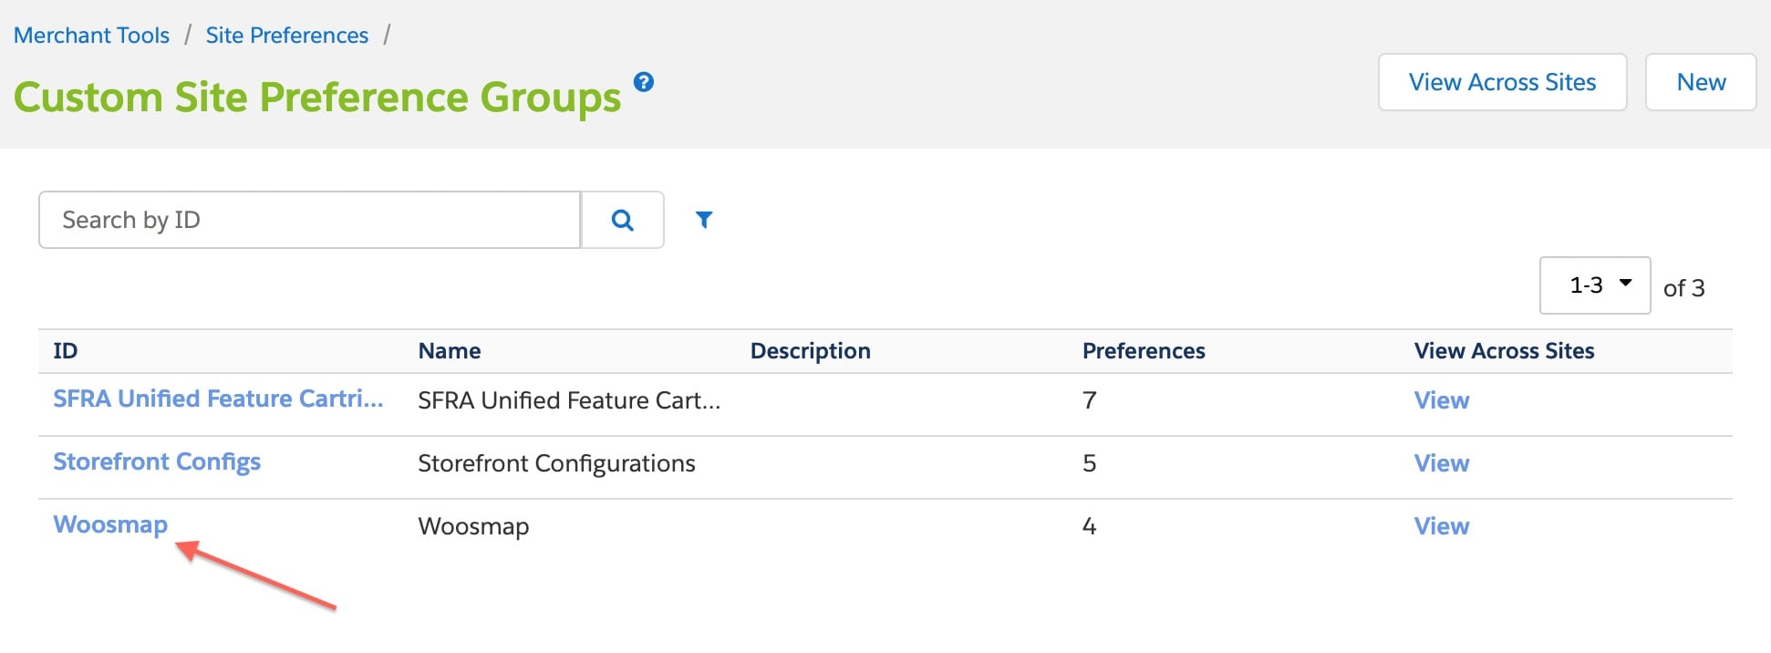Viewport: 1771px width, 653px height.
Task: Click the help question mark icon
Action: tap(644, 82)
